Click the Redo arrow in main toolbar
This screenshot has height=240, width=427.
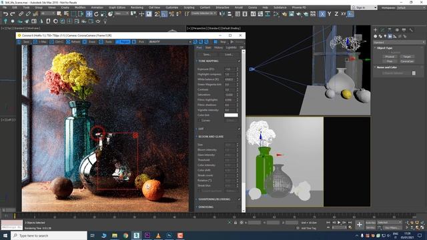[x=13, y=14]
